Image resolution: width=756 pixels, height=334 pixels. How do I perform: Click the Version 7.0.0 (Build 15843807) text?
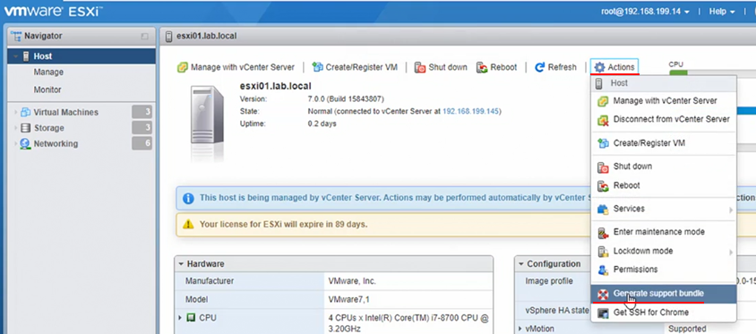[346, 99]
